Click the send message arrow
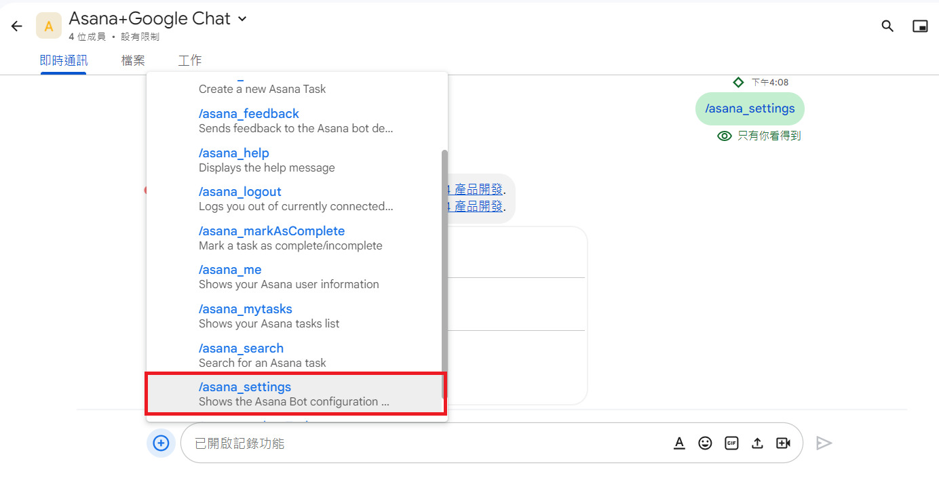This screenshot has width=939, height=478. [824, 443]
